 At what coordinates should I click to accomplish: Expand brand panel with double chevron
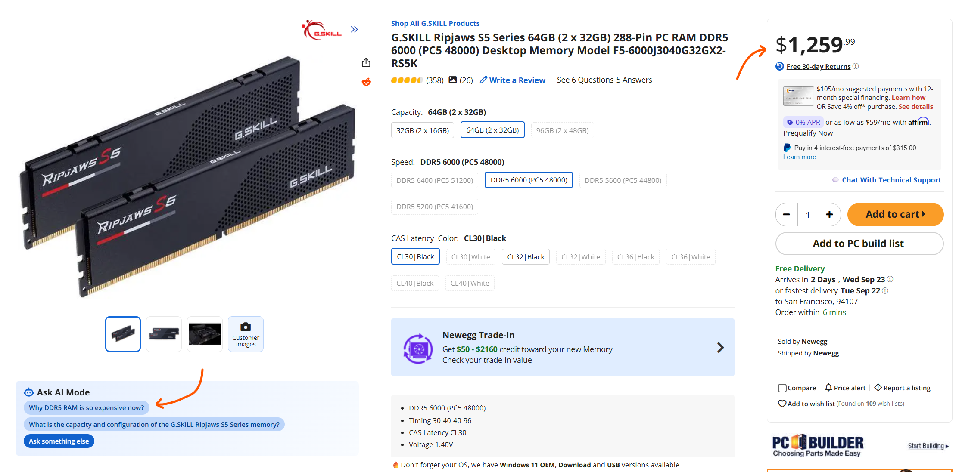coord(354,29)
